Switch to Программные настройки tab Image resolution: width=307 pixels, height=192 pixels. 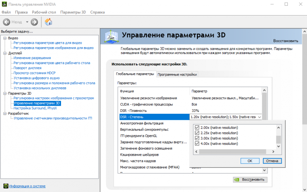[x=177, y=74]
